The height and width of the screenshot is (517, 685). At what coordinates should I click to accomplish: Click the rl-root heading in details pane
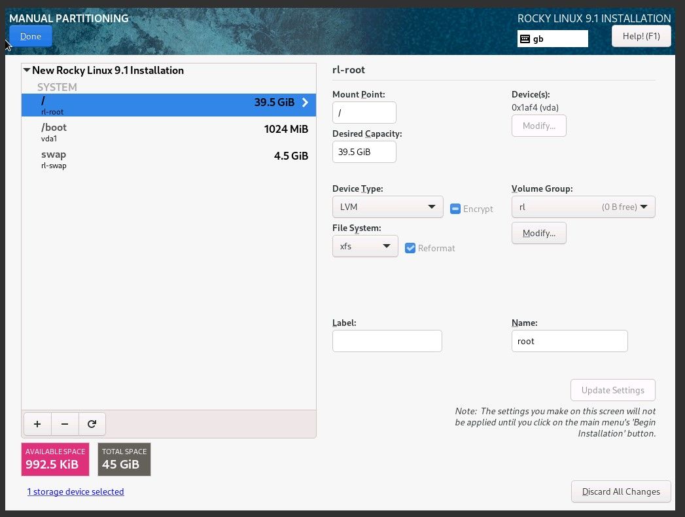point(349,70)
